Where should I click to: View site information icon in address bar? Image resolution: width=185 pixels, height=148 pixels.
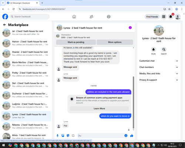20,9
